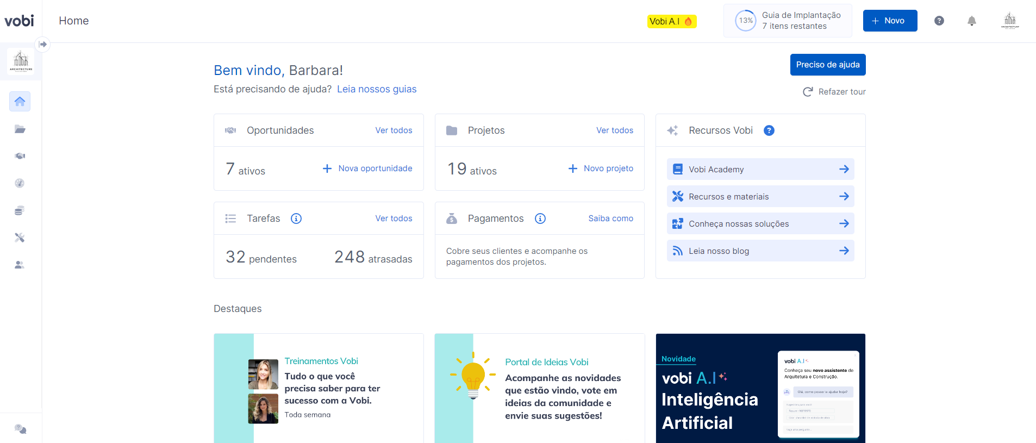Click the Novo button
The image size is (1036, 443).
(x=890, y=21)
